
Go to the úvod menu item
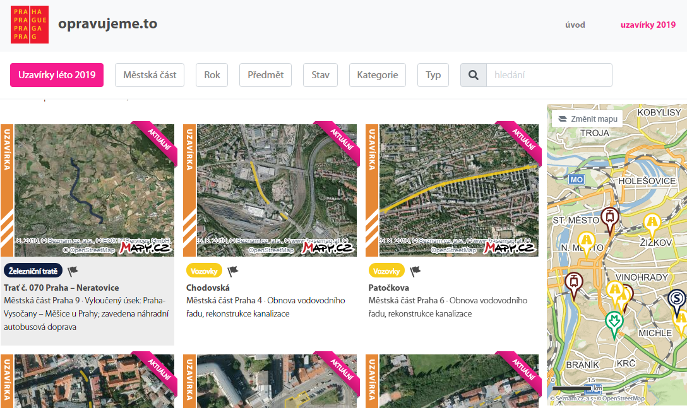pyautogui.click(x=575, y=25)
